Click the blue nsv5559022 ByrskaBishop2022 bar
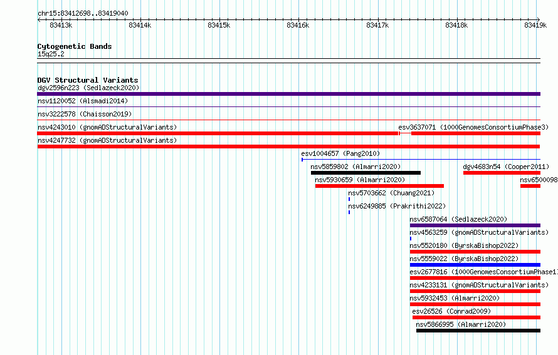This screenshot has width=558, height=355. [x=475, y=265]
